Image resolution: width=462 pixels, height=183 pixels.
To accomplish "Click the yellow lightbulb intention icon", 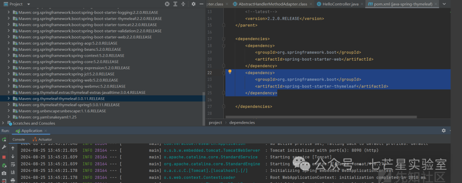I will [230, 72].
